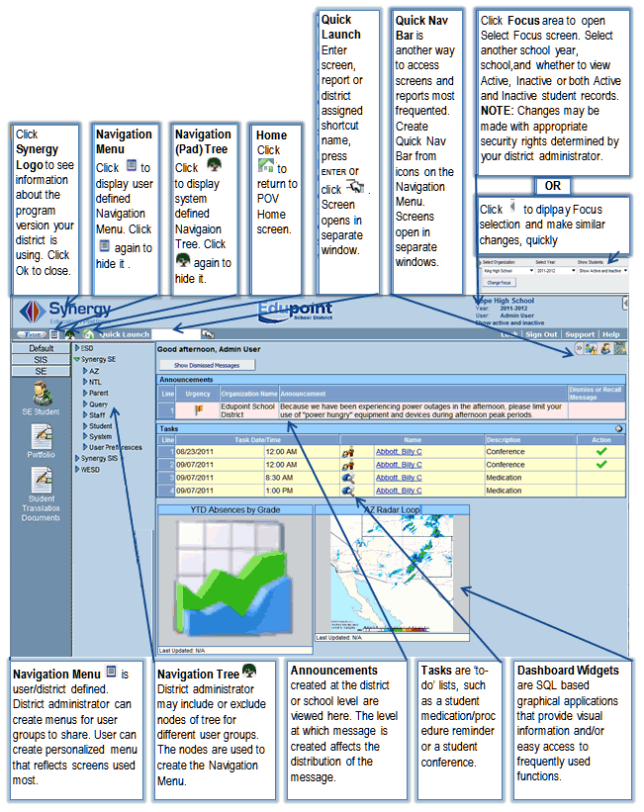Expand the ESD tree node
This screenshot has width=644, height=812.
[x=77, y=348]
